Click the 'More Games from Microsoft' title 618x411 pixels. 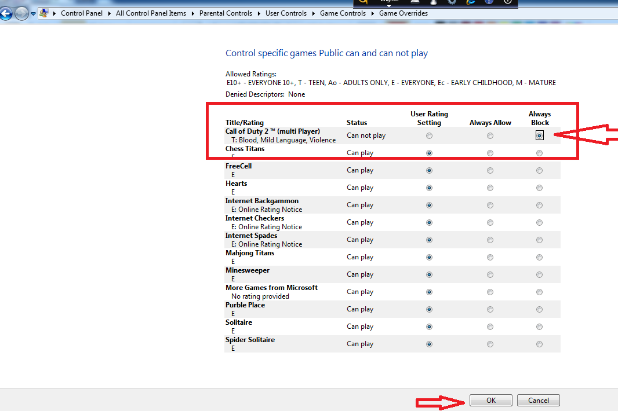[271, 287]
